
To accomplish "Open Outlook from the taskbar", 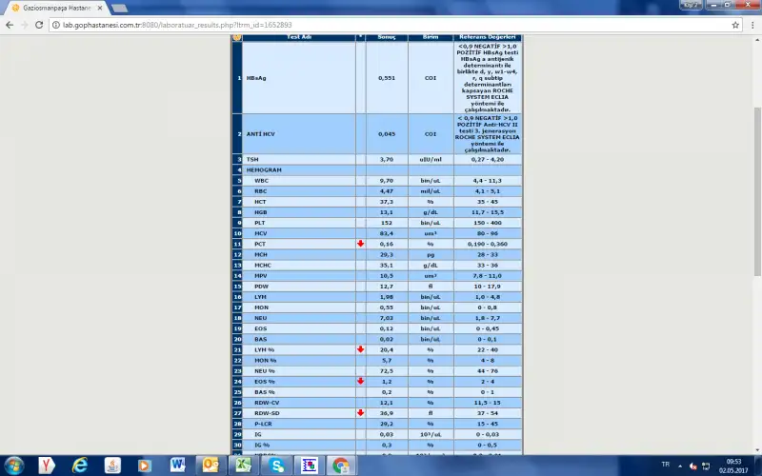I will pos(211,465).
